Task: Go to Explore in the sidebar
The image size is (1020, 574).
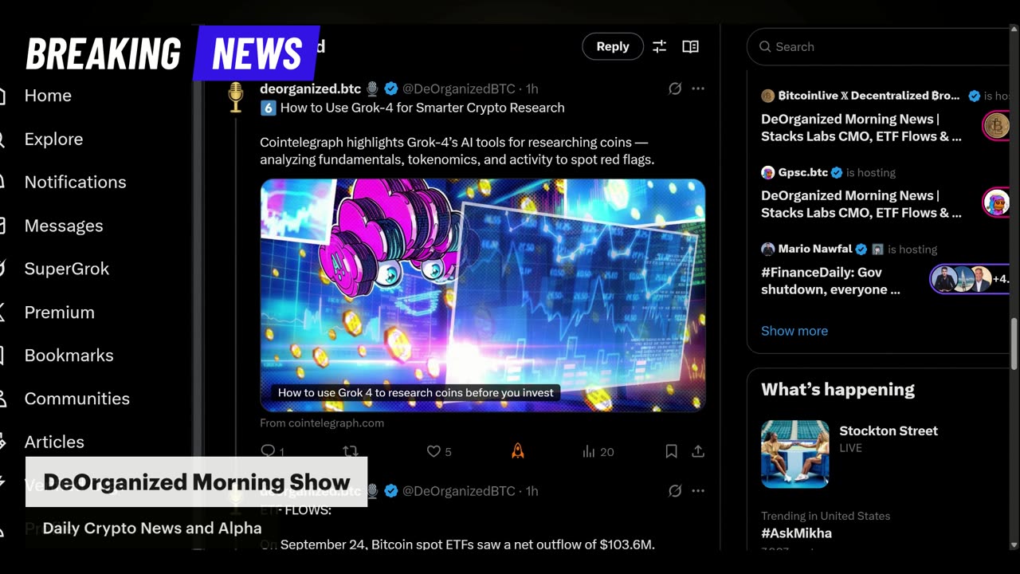Action: 53,139
